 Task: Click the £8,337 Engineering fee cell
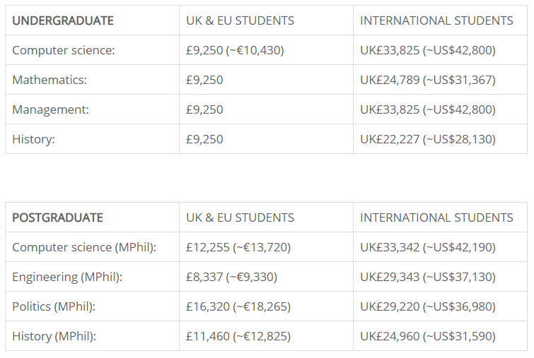coord(231,277)
